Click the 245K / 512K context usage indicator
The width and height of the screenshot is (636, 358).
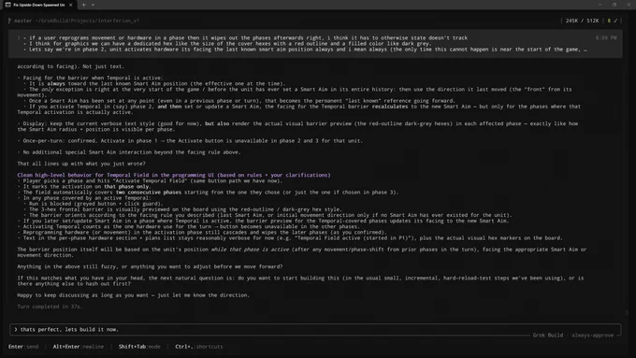tap(582, 21)
